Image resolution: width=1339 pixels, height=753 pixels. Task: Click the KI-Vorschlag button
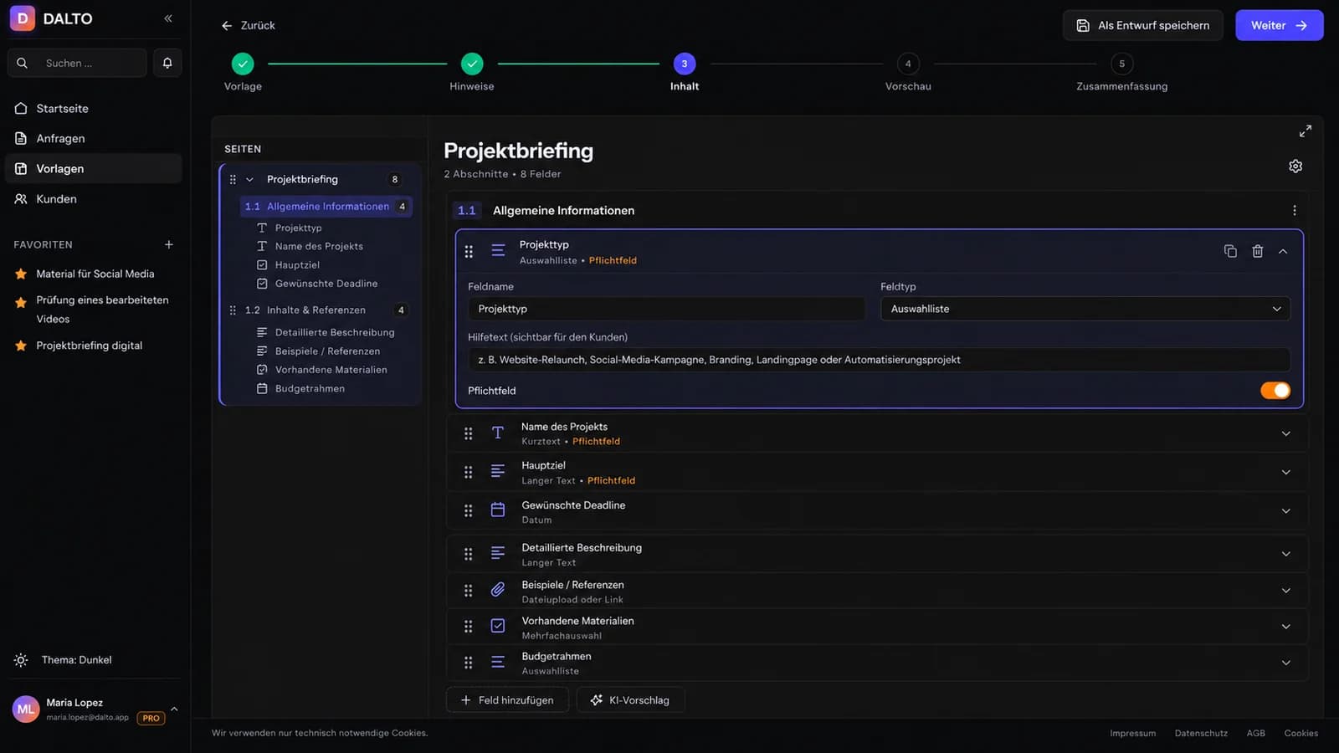pyautogui.click(x=630, y=700)
